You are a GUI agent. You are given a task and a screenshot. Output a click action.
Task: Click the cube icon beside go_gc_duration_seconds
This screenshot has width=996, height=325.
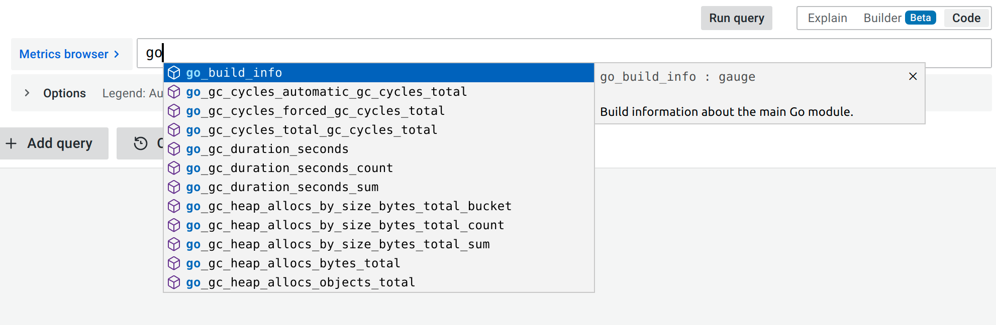(x=174, y=149)
